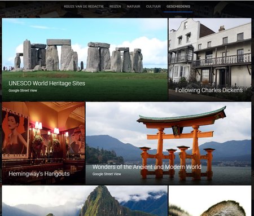
Task: Open the furry animal thumbnail at bottom right
Action: pyautogui.click(x=210, y=201)
